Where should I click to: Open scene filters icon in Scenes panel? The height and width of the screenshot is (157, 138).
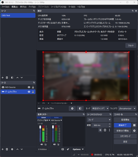coord(12,78)
